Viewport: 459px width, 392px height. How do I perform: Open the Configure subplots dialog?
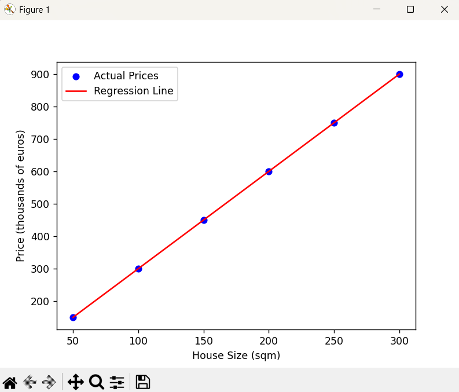tap(117, 382)
